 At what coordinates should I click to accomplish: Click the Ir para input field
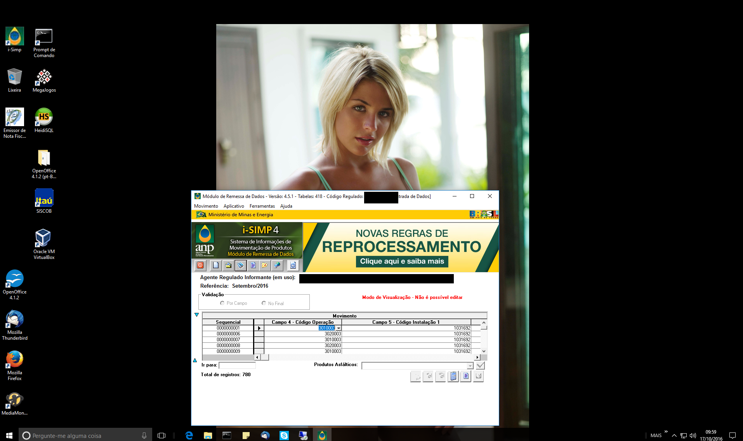(237, 365)
